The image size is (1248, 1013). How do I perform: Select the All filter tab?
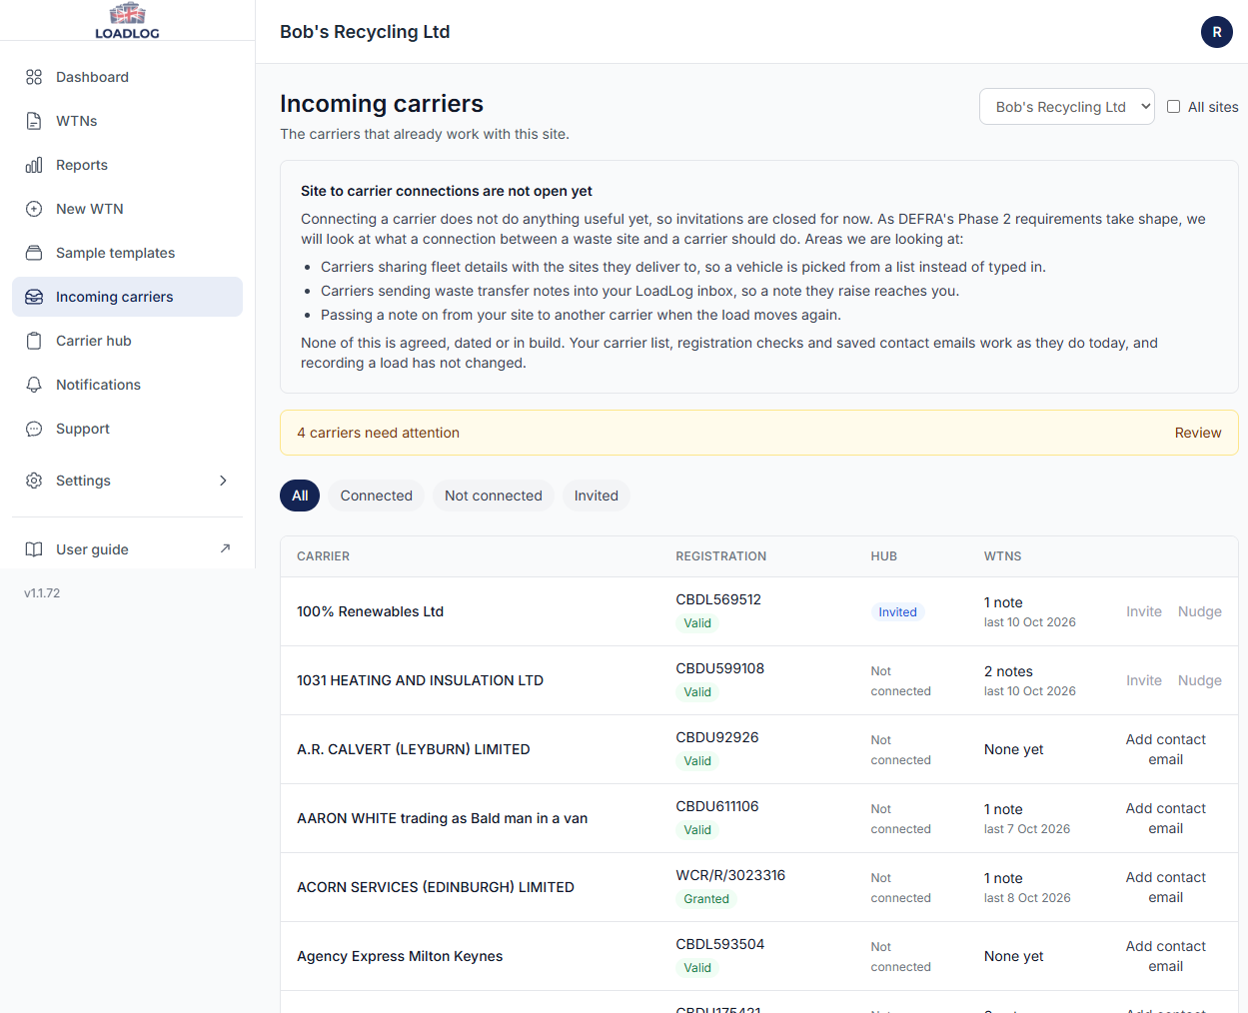[x=300, y=496]
